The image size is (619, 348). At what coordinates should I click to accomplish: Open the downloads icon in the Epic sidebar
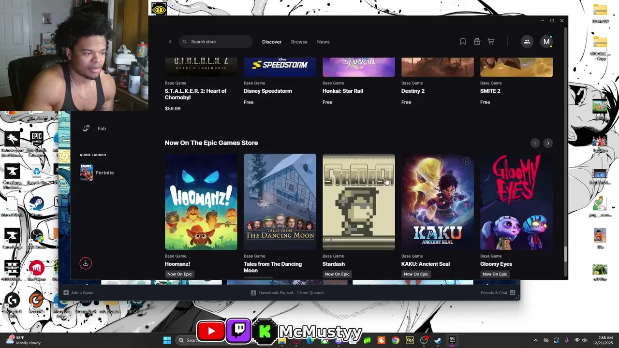[x=86, y=263]
